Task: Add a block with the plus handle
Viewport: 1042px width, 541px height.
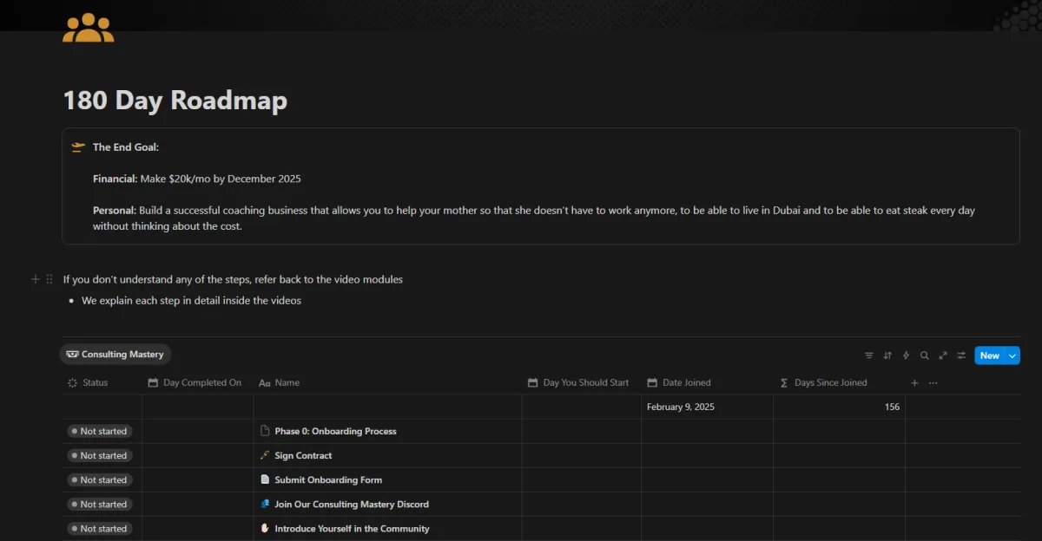Action: point(36,279)
